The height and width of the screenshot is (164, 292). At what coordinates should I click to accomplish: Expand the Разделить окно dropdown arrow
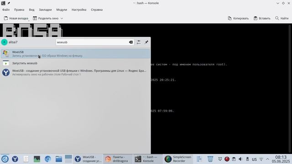(x=62, y=18)
